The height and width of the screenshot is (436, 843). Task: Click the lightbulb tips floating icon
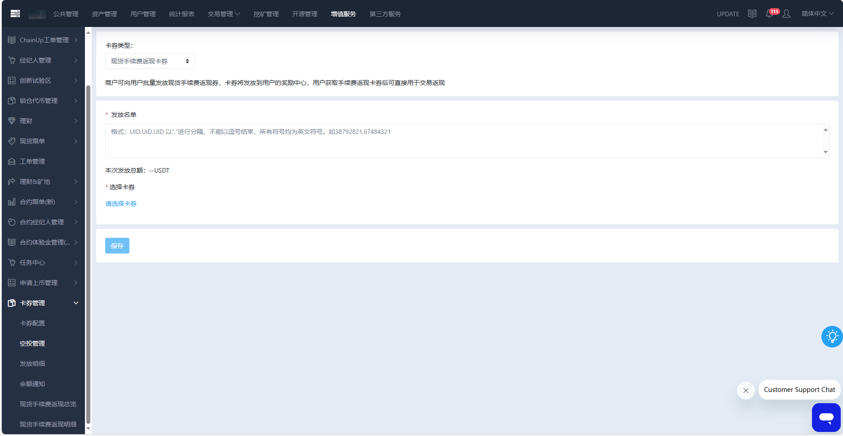[832, 336]
